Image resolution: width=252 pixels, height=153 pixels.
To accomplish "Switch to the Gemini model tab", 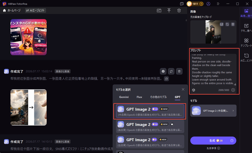I will (x=124, y=97).
